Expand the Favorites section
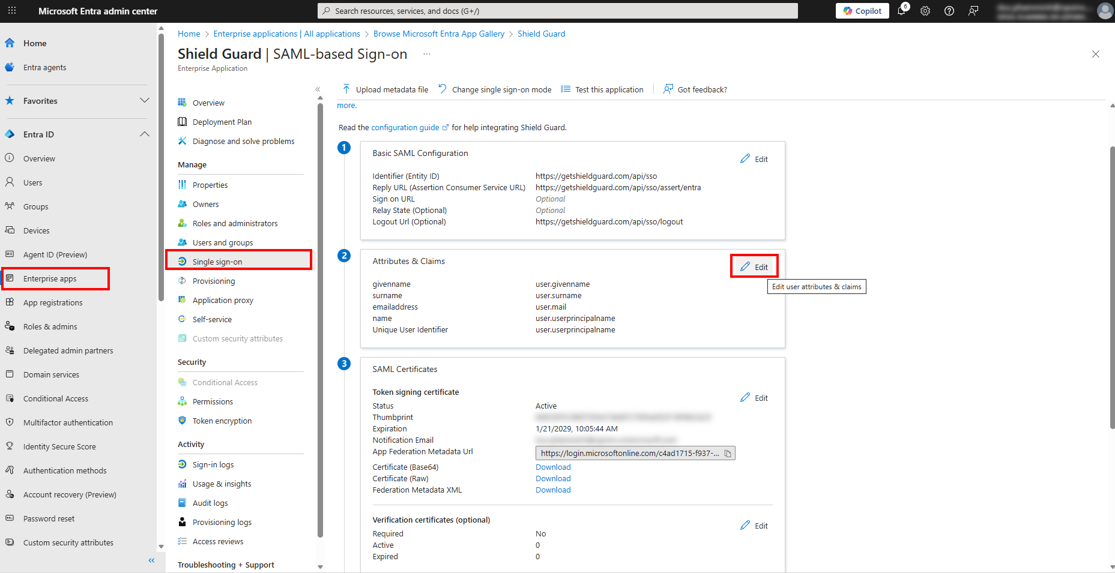The width and height of the screenshot is (1115, 573). (144, 101)
